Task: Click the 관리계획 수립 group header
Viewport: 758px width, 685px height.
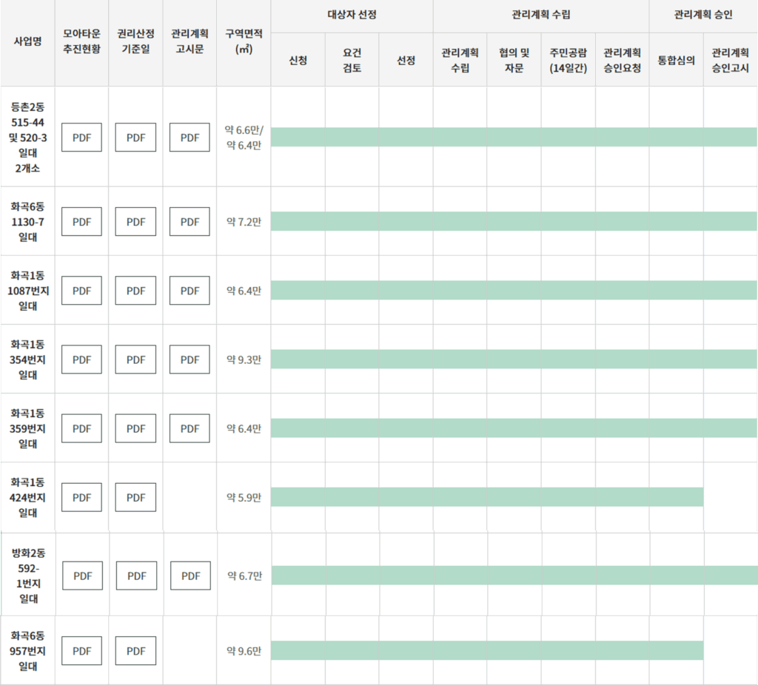Action: pyautogui.click(x=541, y=15)
